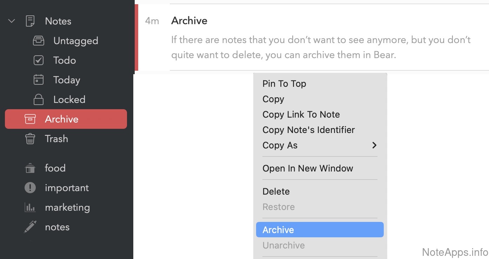Choose Copy Note's Identifier menu entry
Viewport: 489px width, 259px height.
coord(308,130)
